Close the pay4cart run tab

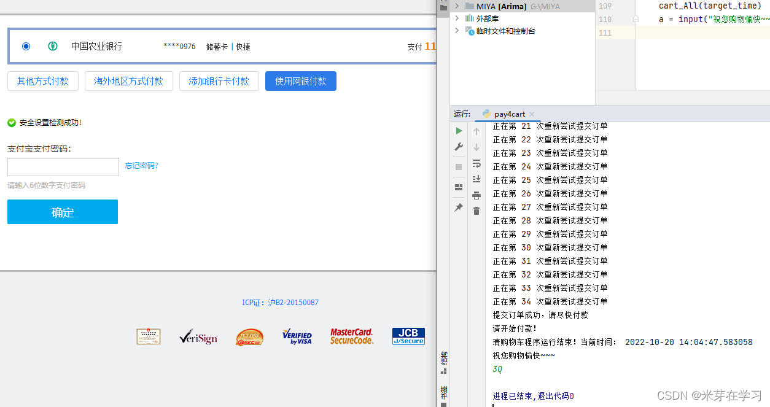point(532,114)
